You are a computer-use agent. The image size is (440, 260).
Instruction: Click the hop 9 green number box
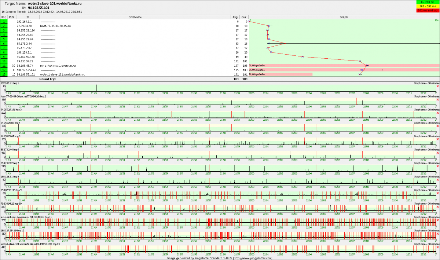click(x=4, y=57)
